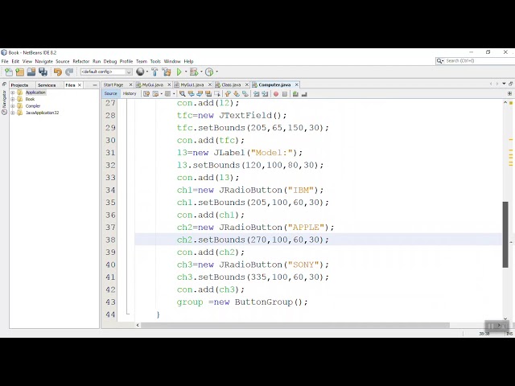Click the greyed Redo arrow icon
The width and height of the screenshot is (515, 386).
tap(69, 72)
